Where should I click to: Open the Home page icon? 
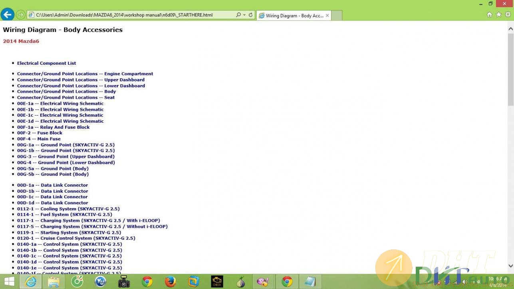[x=489, y=15]
